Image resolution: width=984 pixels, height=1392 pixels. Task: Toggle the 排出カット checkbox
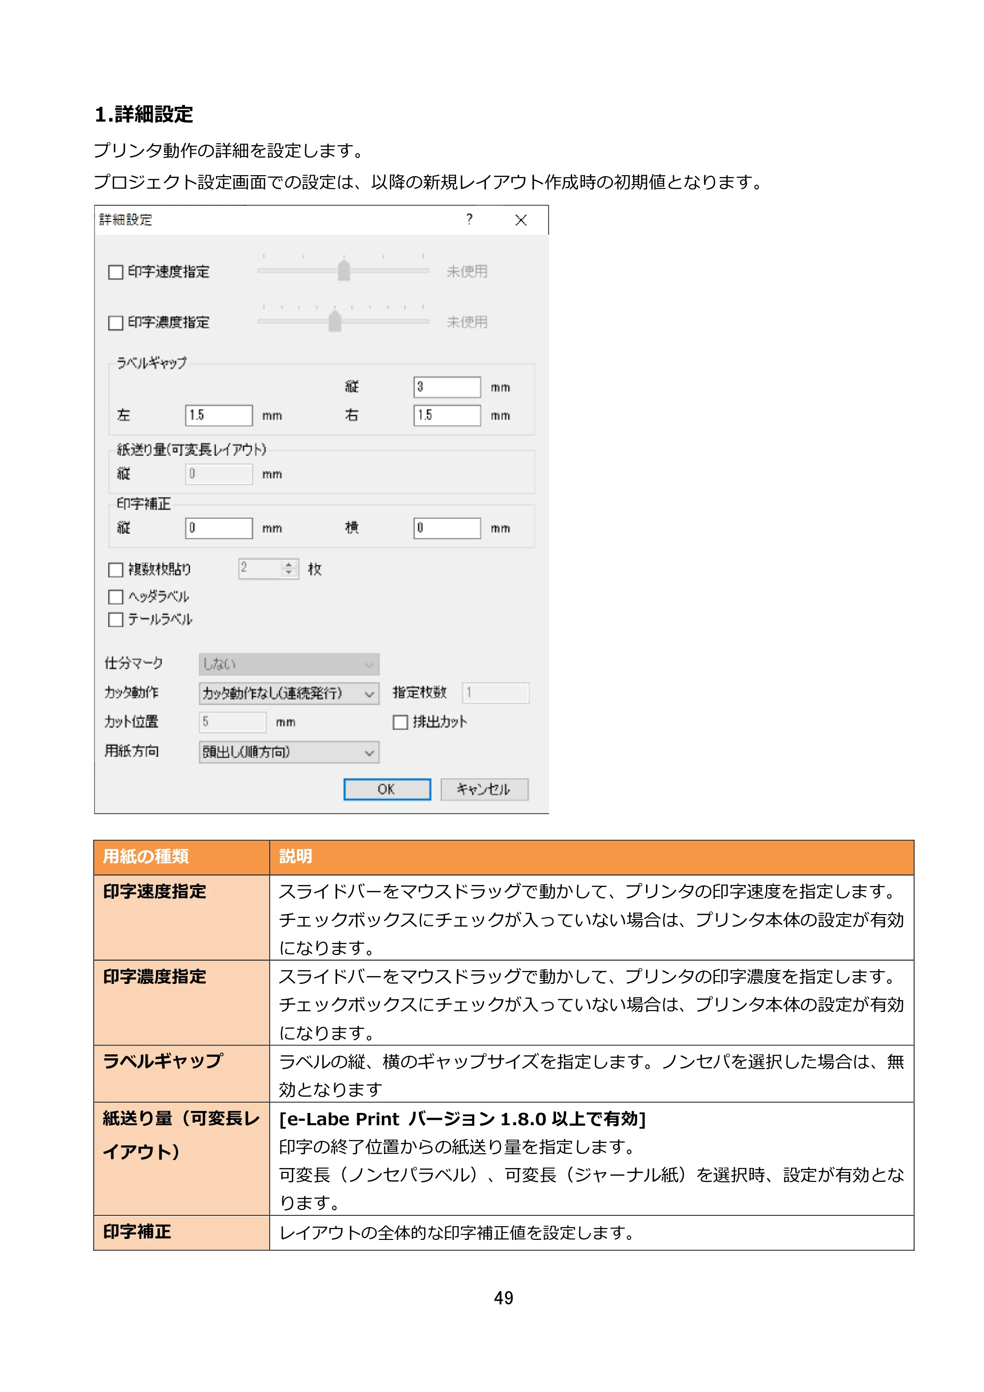pyautogui.click(x=400, y=722)
